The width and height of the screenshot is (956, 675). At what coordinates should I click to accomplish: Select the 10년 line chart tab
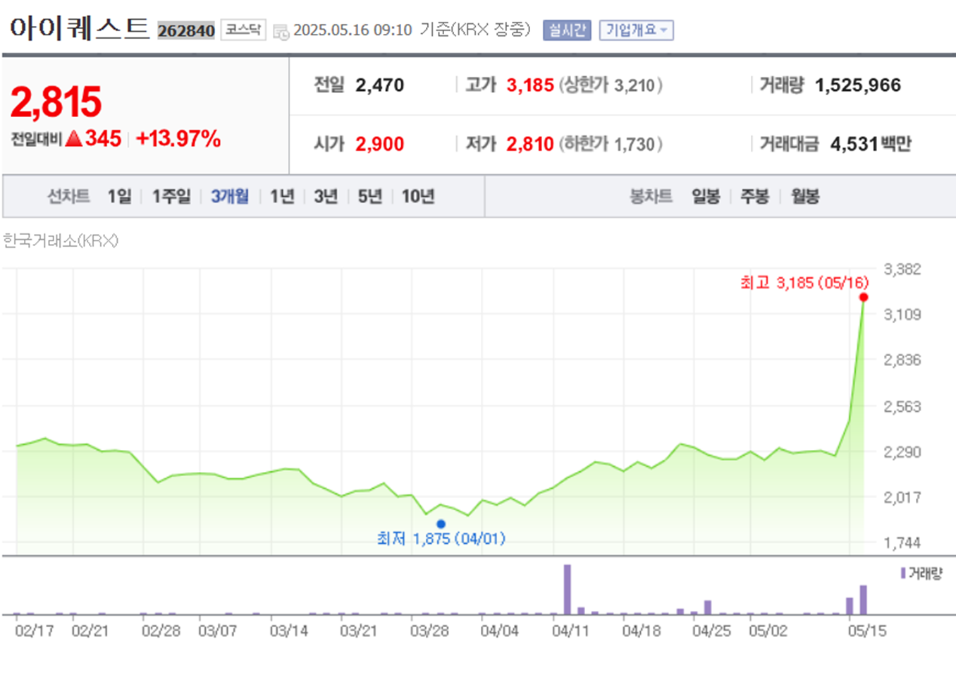(x=418, y=196)
